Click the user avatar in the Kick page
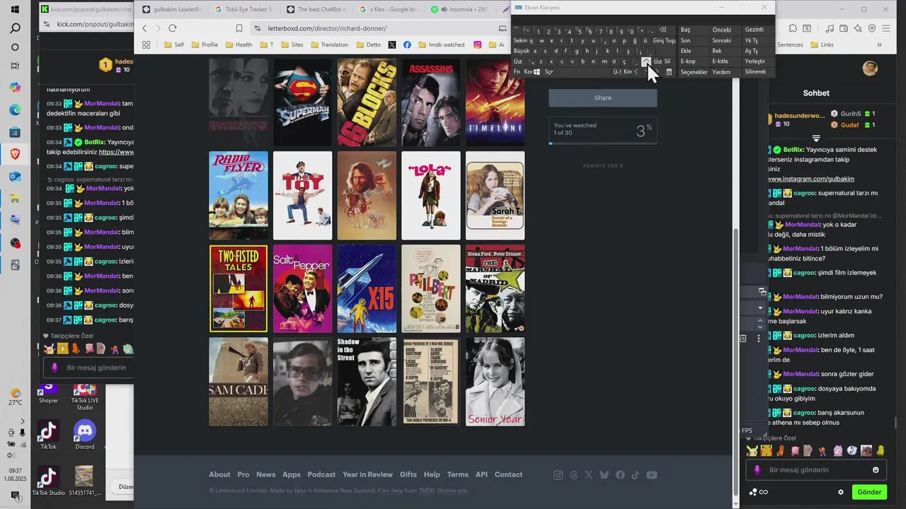This screenshot has height=509, width=906. point(870,68)
